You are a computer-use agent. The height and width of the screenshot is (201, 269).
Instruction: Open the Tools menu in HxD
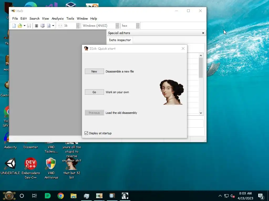pos(70,19)
